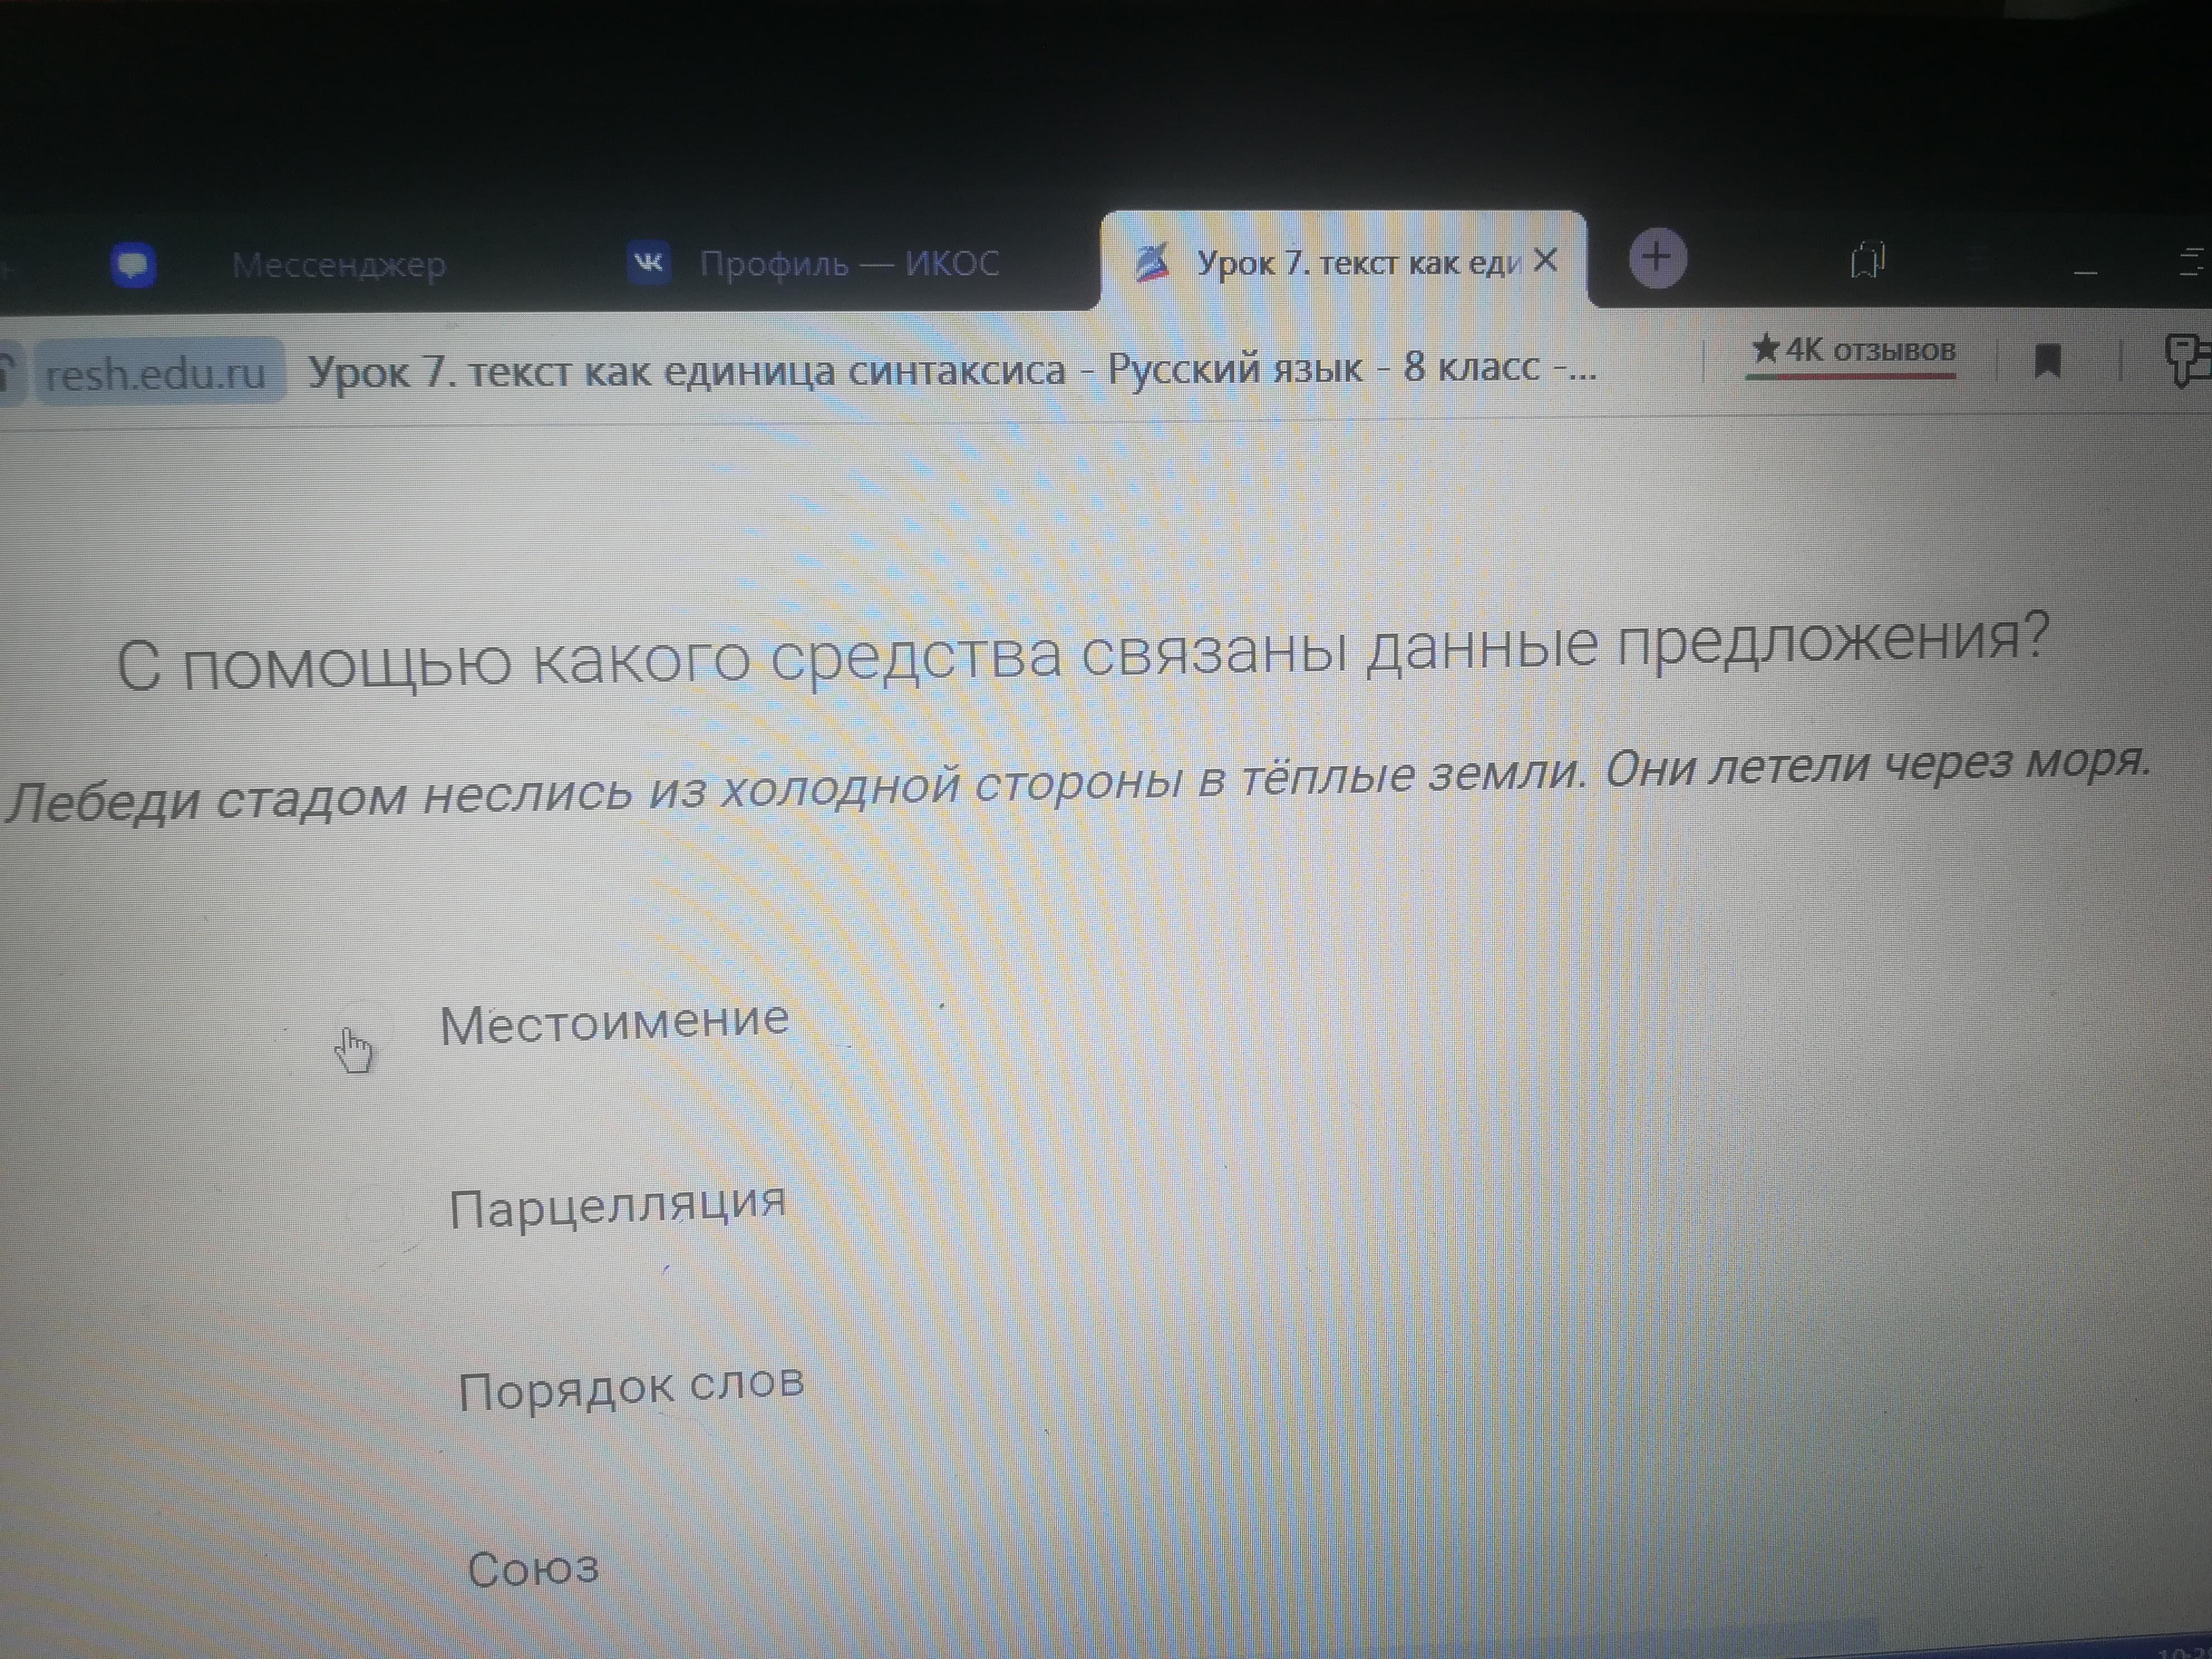The width and height of the screenshot is (2212, 1659).
Task: Close the Урок 7 tab
Action: point(1545,261)
